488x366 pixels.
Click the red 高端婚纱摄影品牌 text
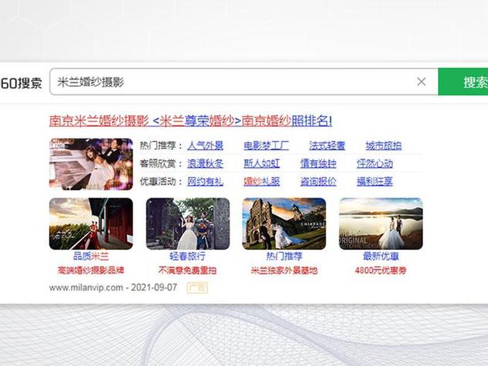[x=91, y=270]
